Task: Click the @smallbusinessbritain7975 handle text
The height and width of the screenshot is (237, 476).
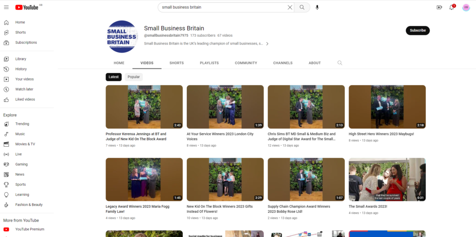Action: pos(166,35)
